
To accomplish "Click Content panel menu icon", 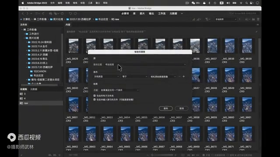I will [x=258, y=25].
